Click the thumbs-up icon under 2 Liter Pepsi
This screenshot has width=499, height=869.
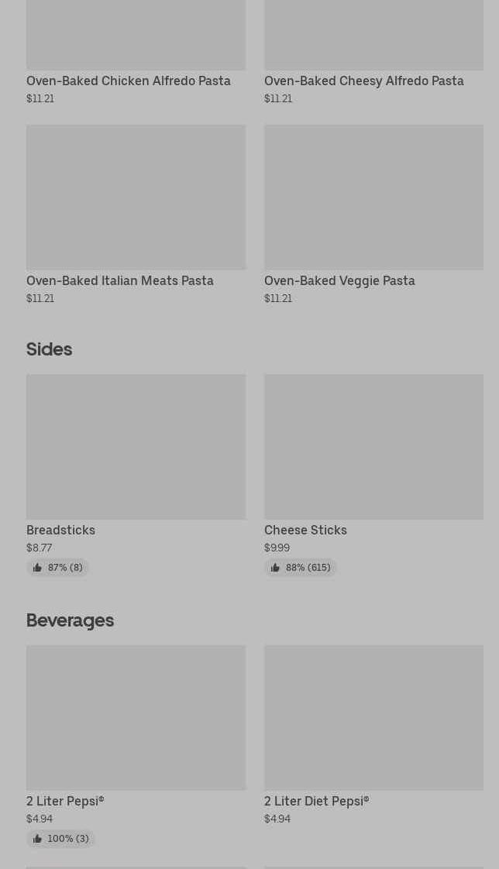37,839
